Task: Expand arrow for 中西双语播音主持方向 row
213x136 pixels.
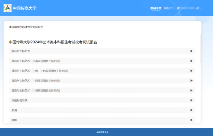Action: [x=191, y=81]
